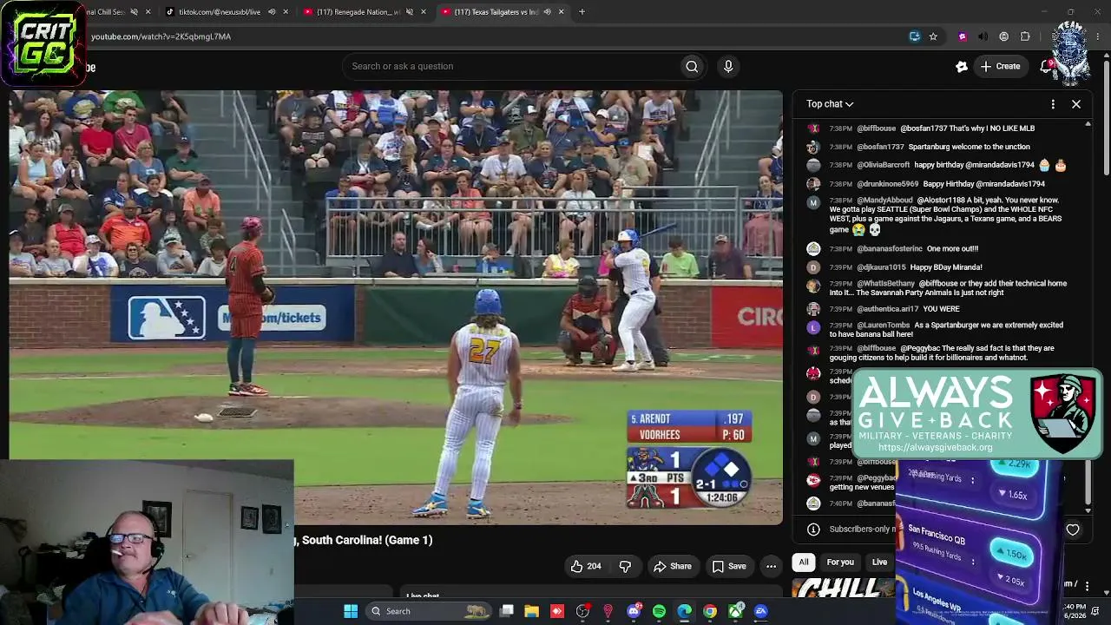Click the Subscribers-only mode info icon

[813, 530]
